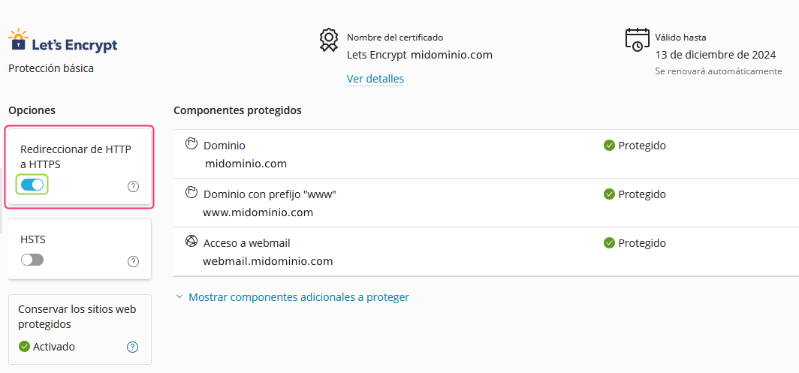The width and height of the screenshot is (799, 373).
Task: Open help for HTTP to HTTPS redirect
Action: (133, 186)
